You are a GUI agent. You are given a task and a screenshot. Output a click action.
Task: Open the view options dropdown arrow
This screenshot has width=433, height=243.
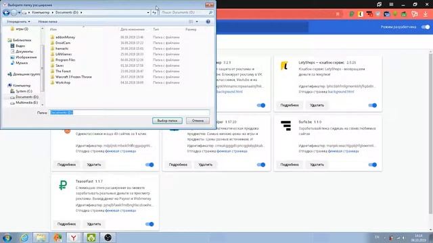point(197,22)
